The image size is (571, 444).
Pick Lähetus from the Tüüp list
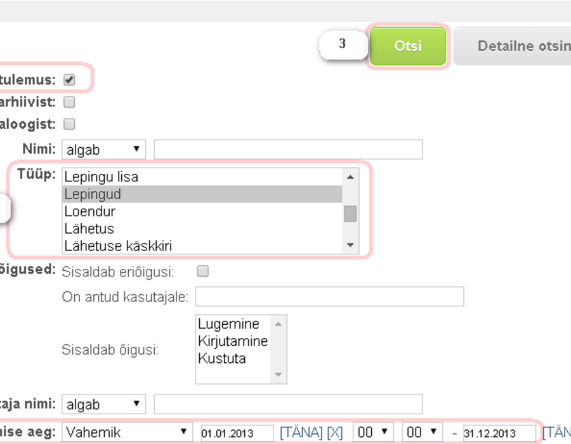coord(202,228)
